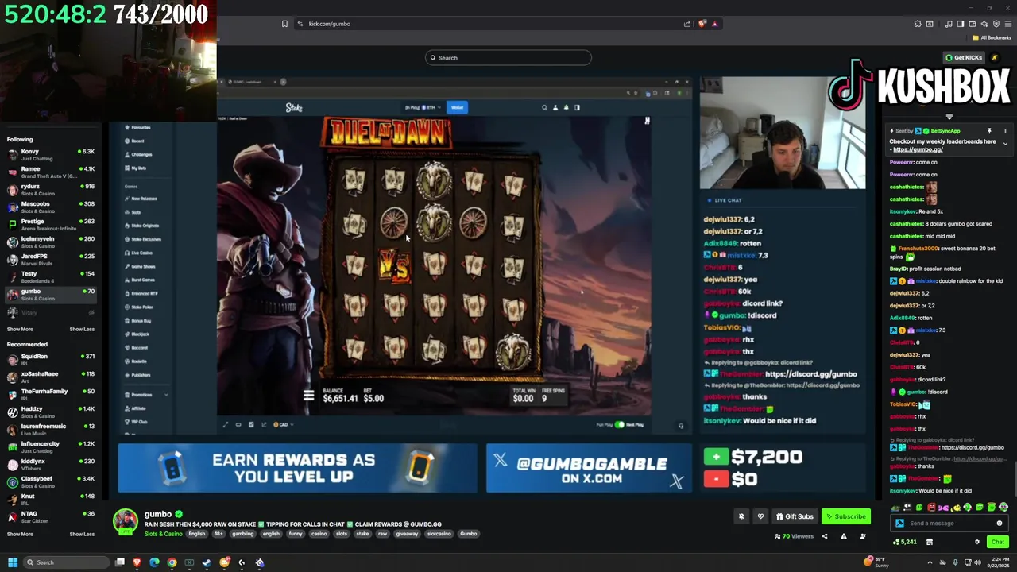This screenshot has height=572, width=1017.
Task: Click the Get KICKs button
Action: pyautogui.click(x=964, y=57)
